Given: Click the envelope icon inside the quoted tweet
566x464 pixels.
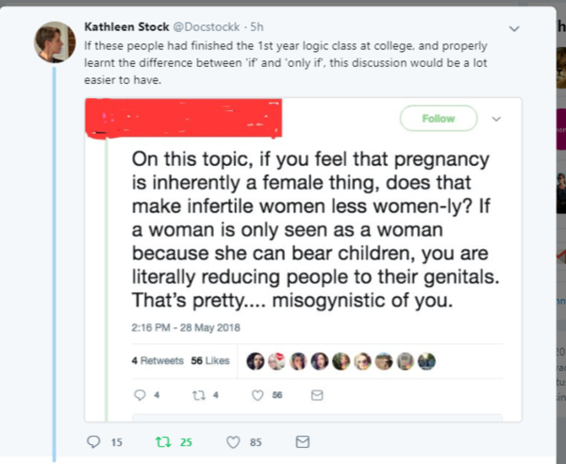Looking at the screenshot, I should click(317, 396).
